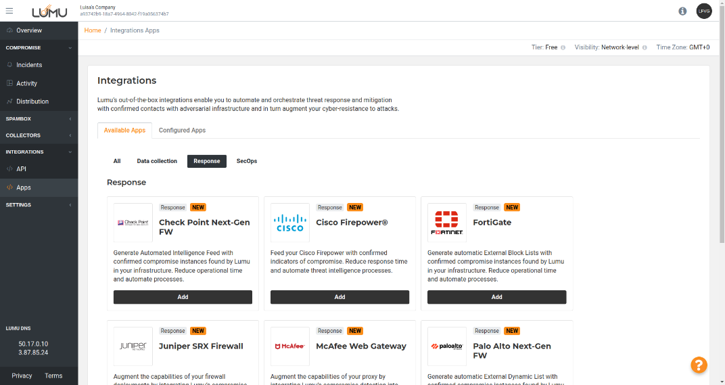Screen dimensions: 725x385
Task: Click the orange help question mark icon
Action: tap(699, 365)
